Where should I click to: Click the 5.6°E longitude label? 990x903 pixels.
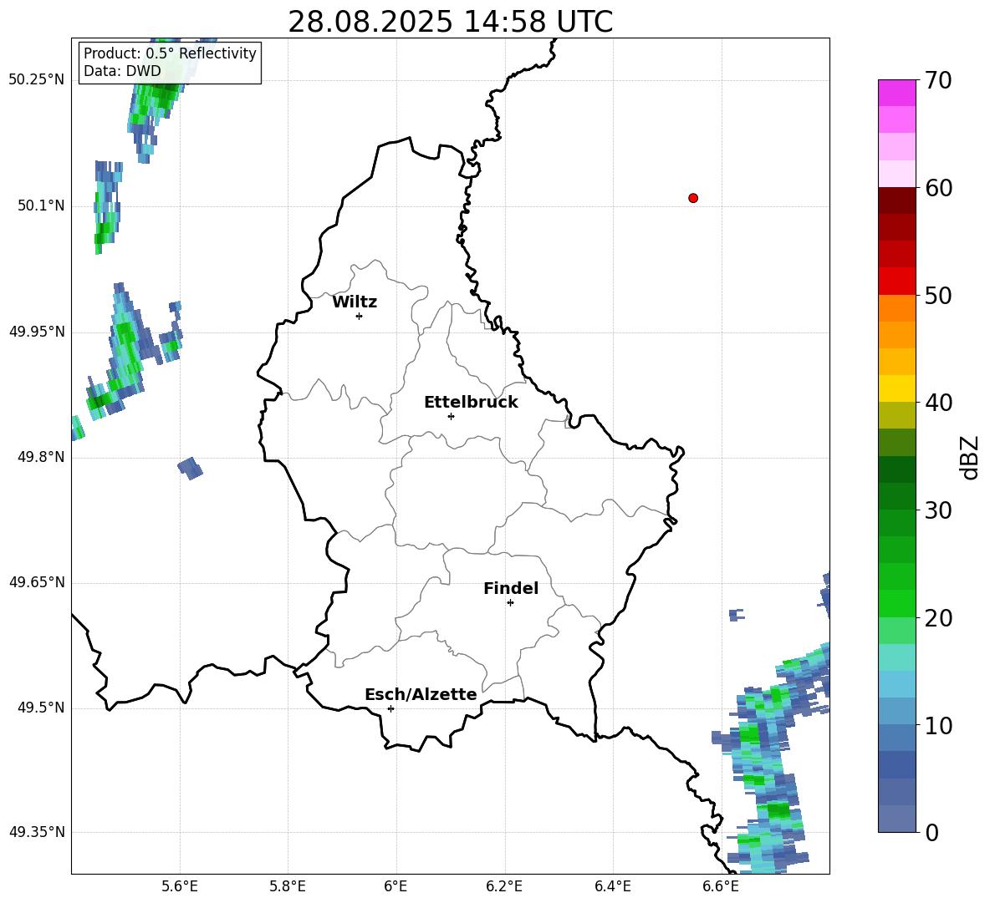(x=180, y=886)
